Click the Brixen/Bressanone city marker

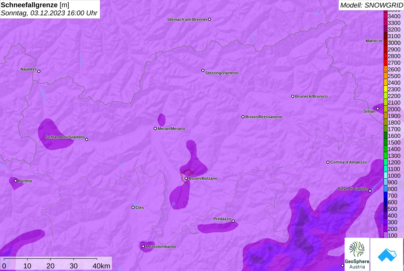(x=243, y=117)
